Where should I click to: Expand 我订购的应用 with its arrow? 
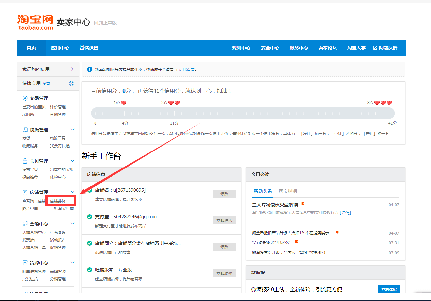[x=72, y=69]
